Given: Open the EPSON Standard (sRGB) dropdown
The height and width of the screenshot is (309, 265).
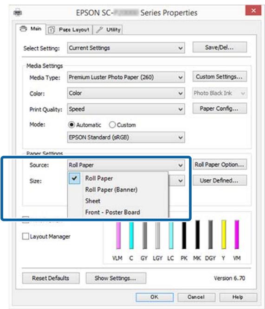Looking at the screenshot, I should (126, 137).
